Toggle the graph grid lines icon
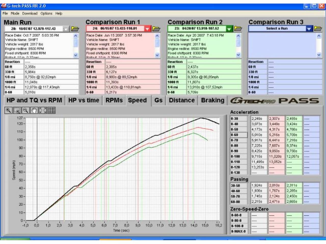This screenshot has height=244, width=326. [51, 110]
